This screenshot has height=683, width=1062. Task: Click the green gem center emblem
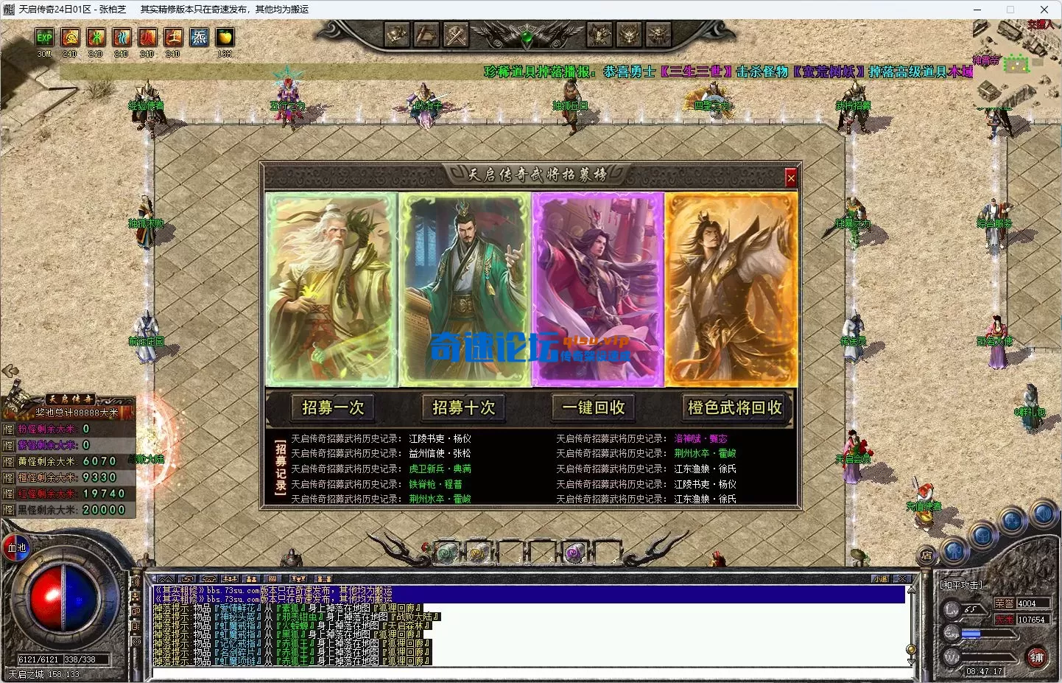(527, 37)
